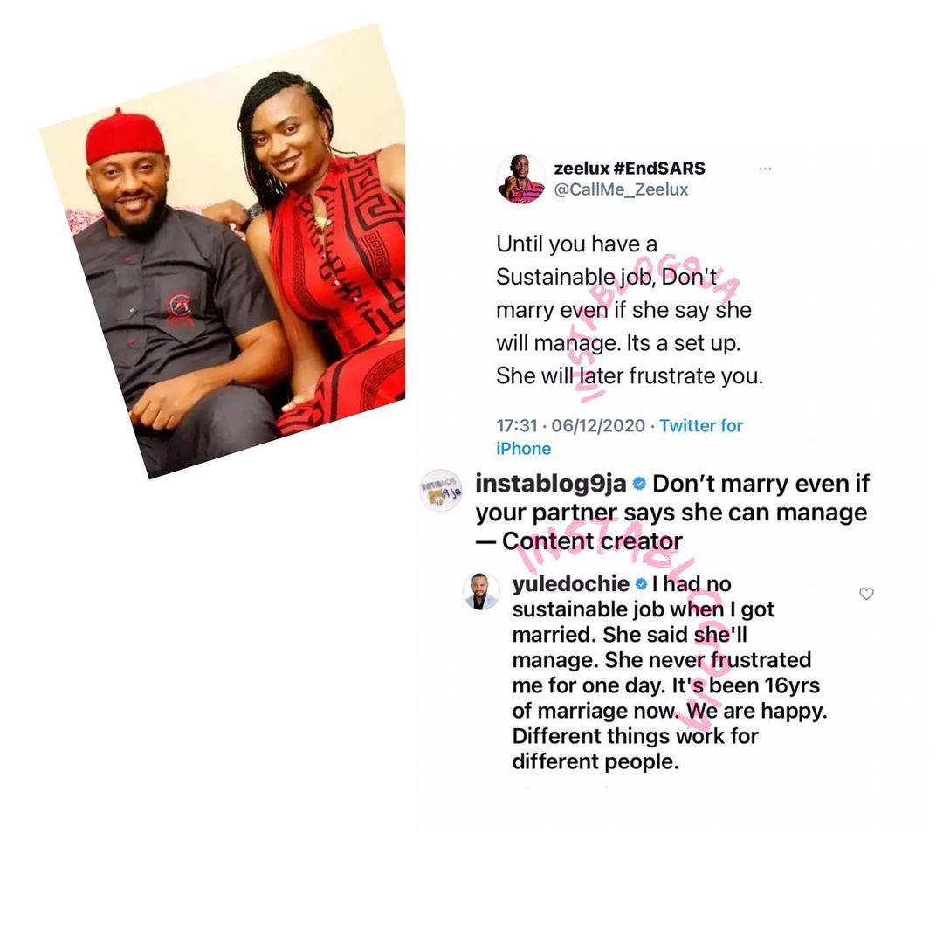
Task: Like yuledochie's comment with the heart icon
Action: click(866, 594)
